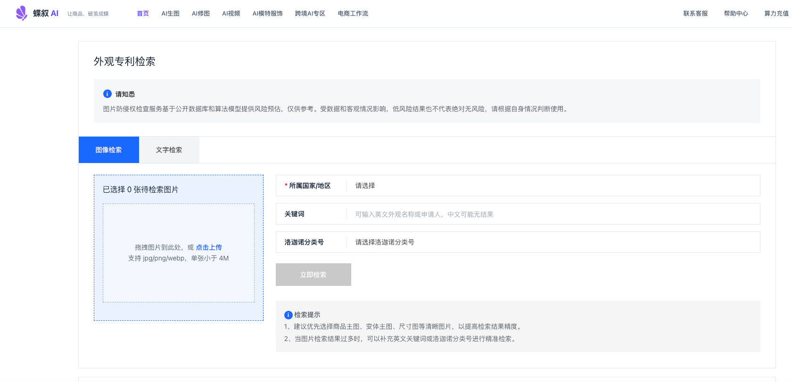Click the 联系客服 link
The width and height of the screenshot is (792, 382).
point(696,13)
